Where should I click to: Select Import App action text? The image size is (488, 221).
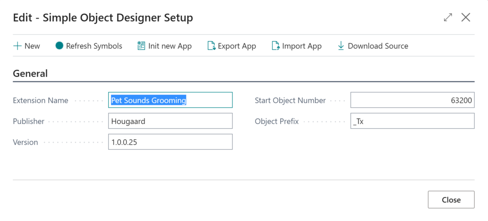point(302,46)
